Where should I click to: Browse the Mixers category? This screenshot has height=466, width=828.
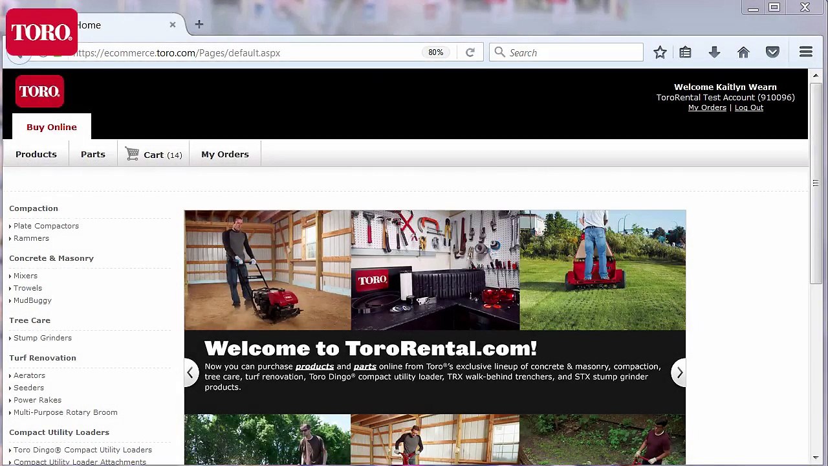tap(25, 276)
